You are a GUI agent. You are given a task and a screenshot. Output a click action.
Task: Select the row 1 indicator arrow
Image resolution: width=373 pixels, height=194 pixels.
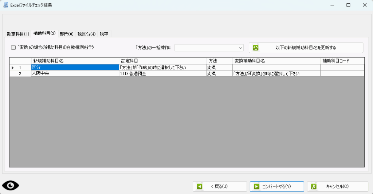(x=13, y=67)
